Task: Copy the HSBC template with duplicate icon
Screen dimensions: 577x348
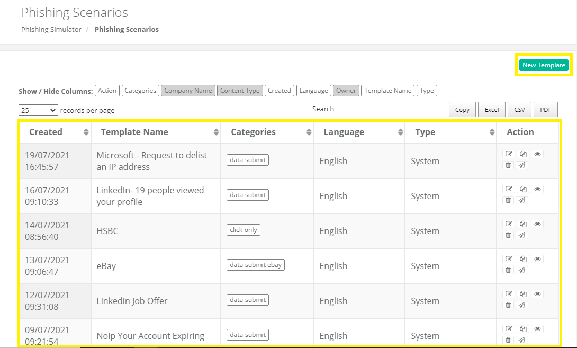Action: click(x=523, y=224)
